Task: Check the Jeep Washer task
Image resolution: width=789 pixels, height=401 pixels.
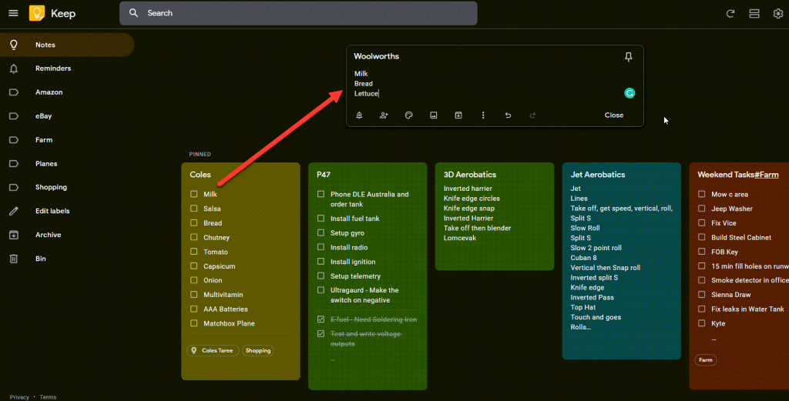Action: 701,208
